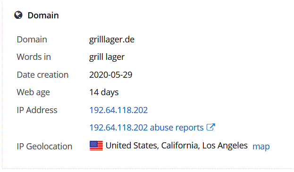Click the Los Angeles city name
The width and height of the screenshot is (294, 172).
pos(225,146)
